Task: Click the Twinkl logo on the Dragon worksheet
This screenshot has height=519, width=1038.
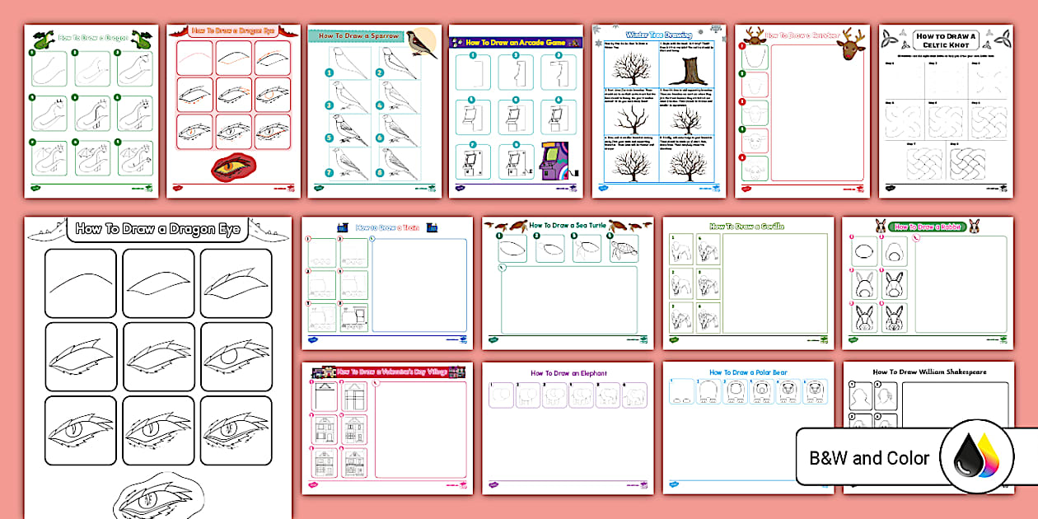Action: point(36,188)
